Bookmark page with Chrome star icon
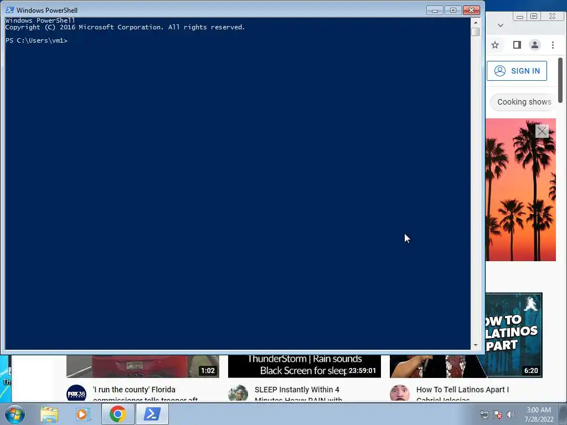 point(495,45)
